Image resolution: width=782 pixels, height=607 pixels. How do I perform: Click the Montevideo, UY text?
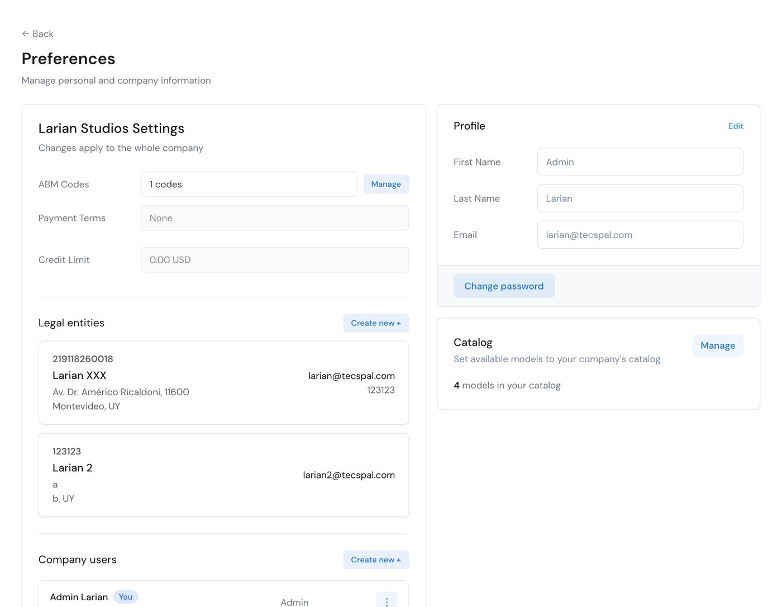point(86,406)
